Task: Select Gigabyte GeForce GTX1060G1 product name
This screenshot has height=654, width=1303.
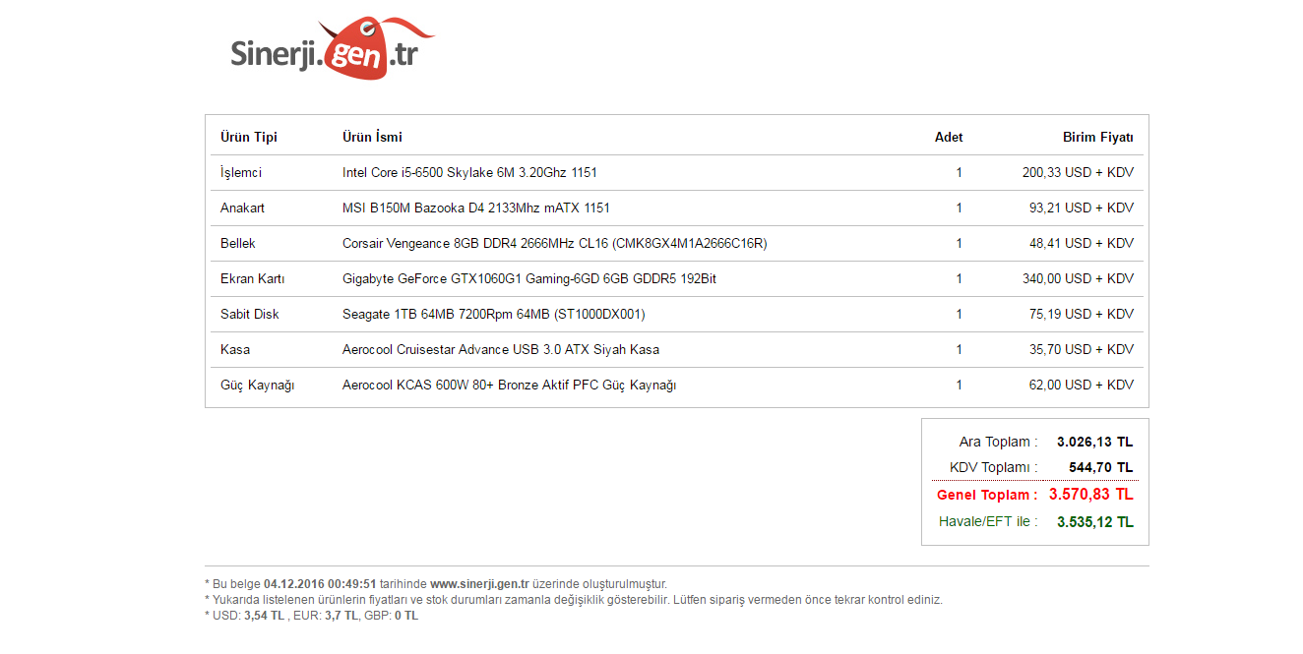Action: (529, 278)
